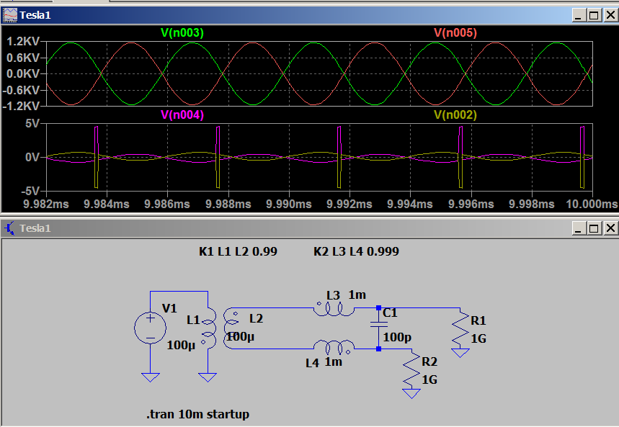Maximize the Tesla1 waveform window
Viewport: 619px width, 427px height.
pos(594,14)
